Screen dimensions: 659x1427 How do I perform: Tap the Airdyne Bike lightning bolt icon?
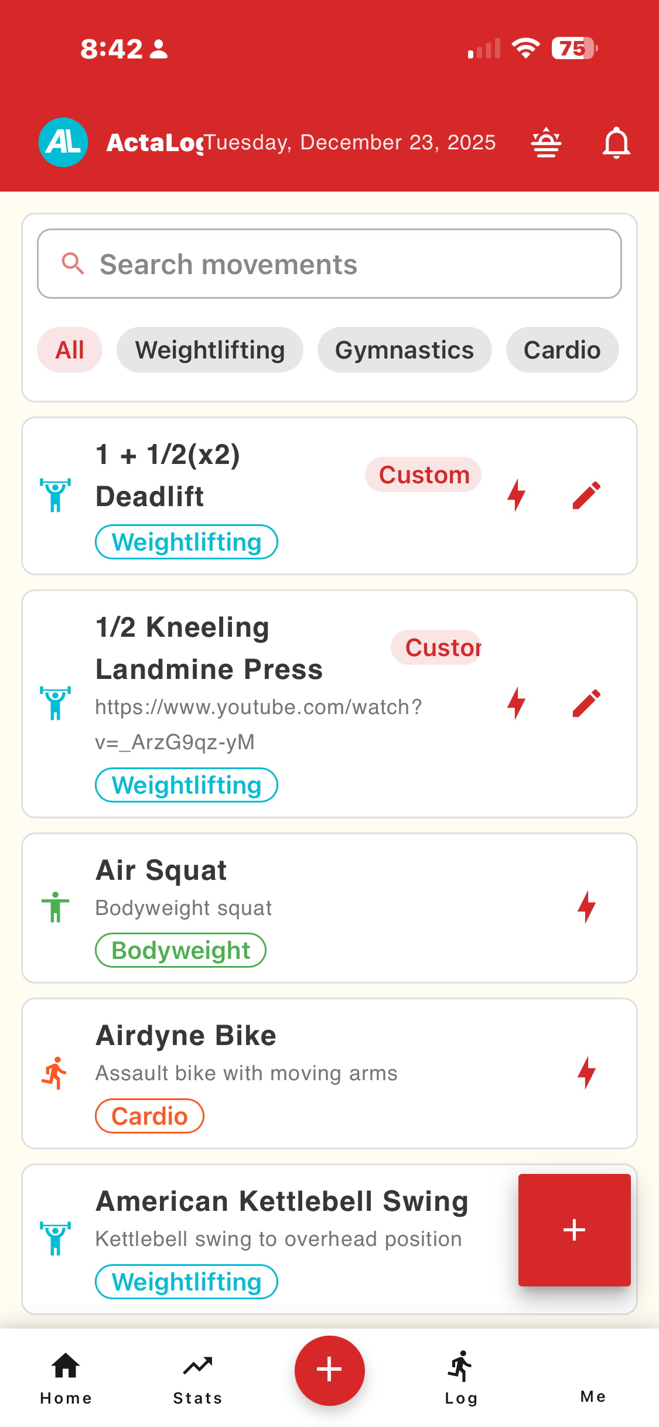586,1073
